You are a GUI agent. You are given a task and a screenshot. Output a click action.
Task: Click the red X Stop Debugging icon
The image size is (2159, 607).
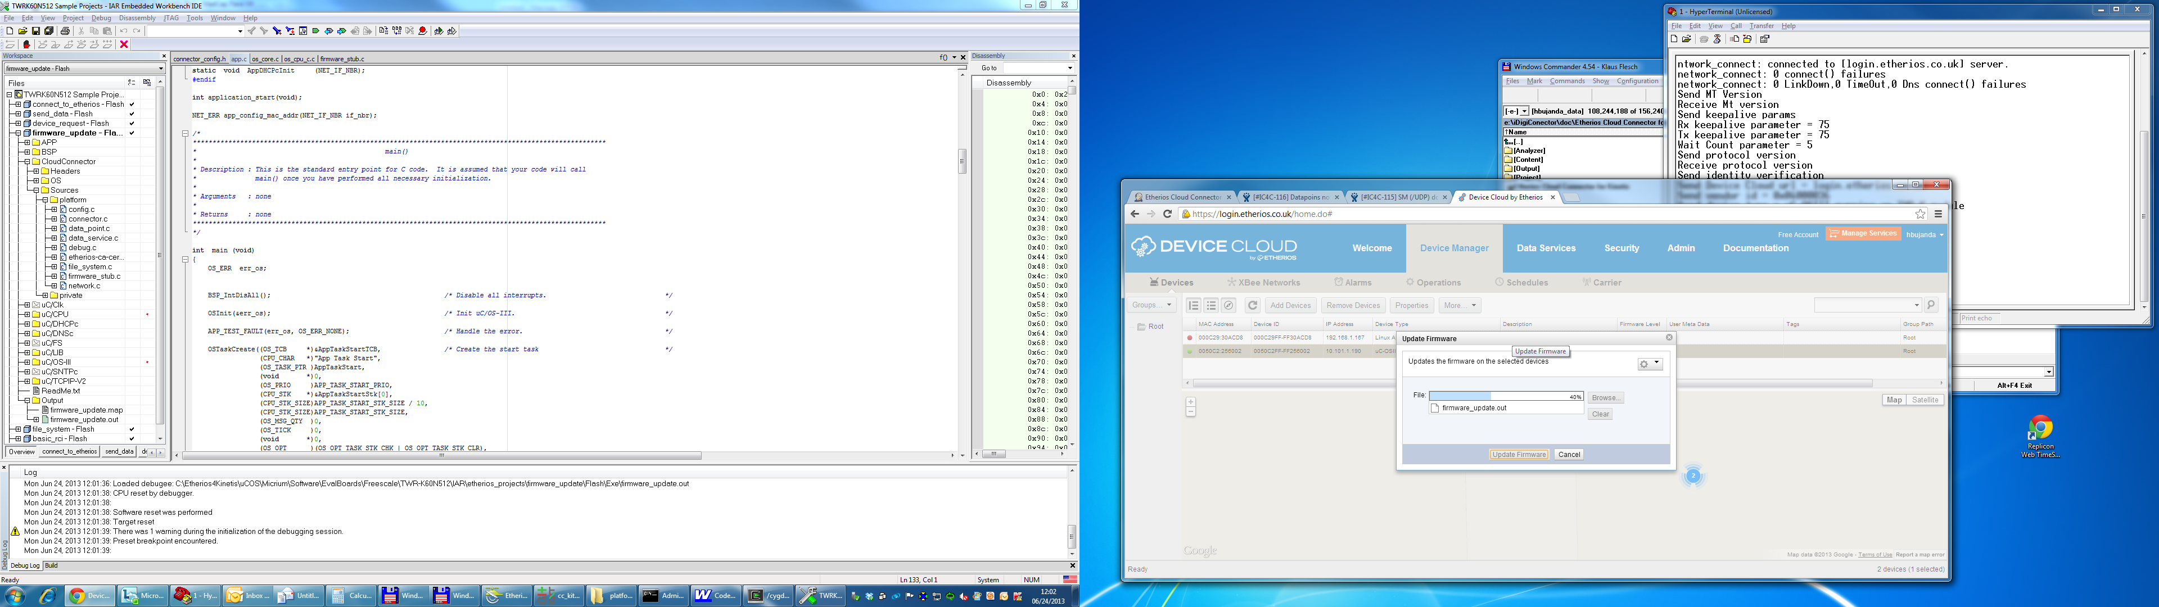(124, 44)
